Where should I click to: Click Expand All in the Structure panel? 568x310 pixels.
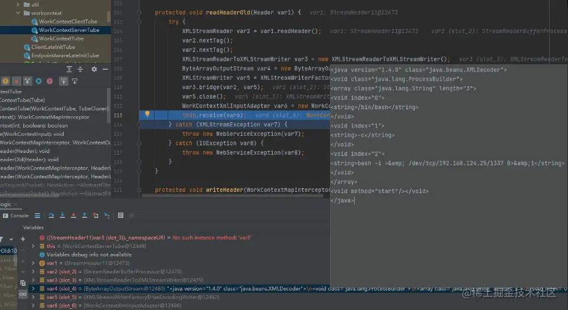[69, 69]
